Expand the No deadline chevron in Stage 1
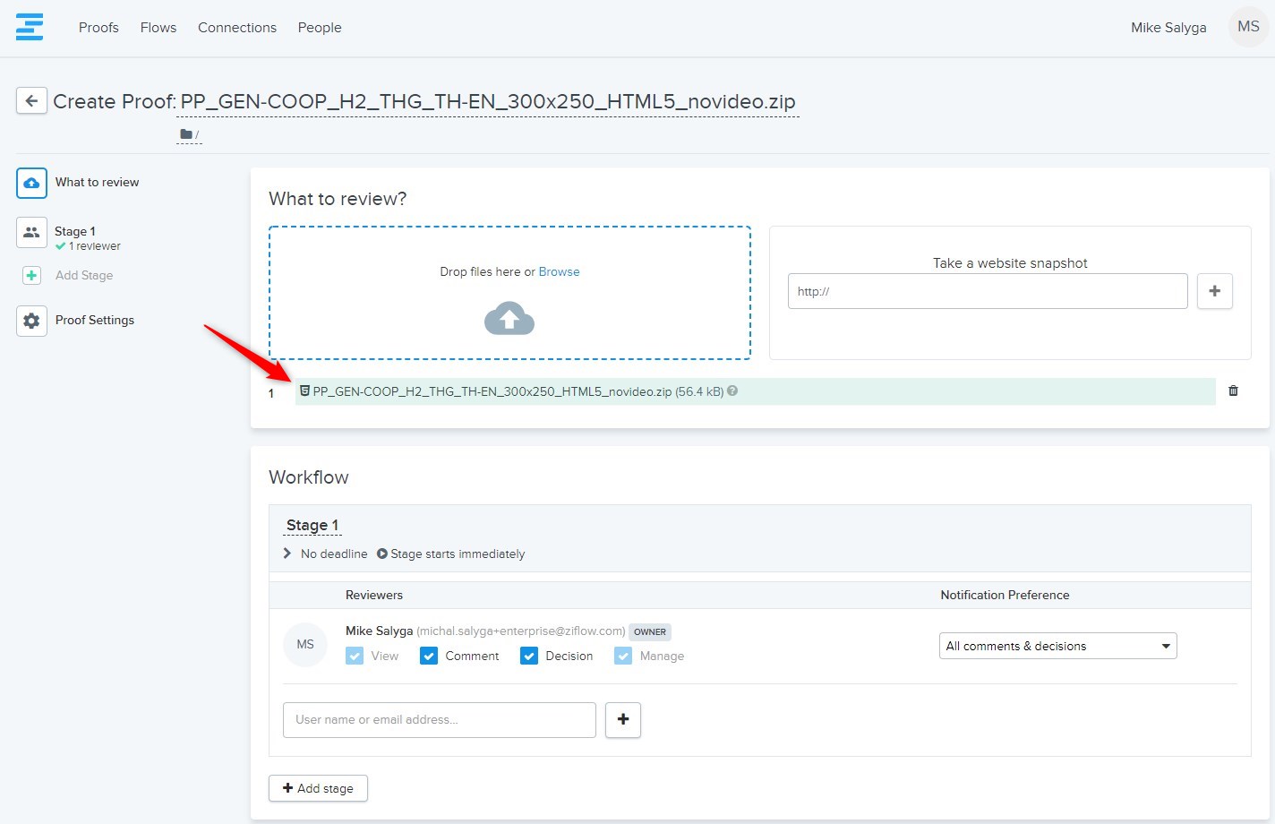This screenshot has width=1275, height=824. click(x=287, y=554)
